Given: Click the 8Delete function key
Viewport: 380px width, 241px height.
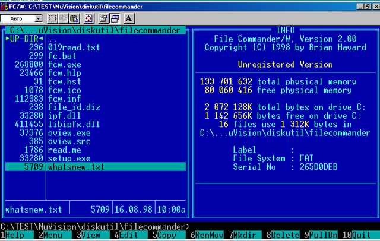Looking at the screenshot, I should point(283,235).
